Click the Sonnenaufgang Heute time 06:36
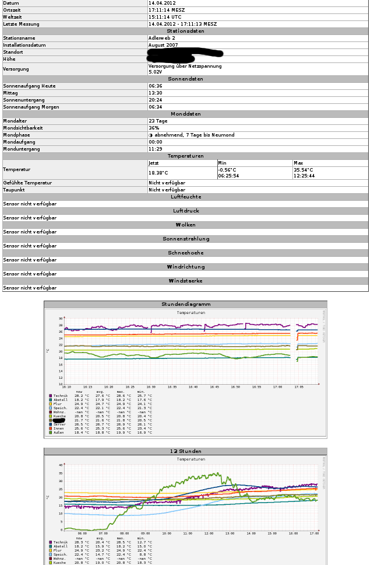 click(x=156, y=86)
